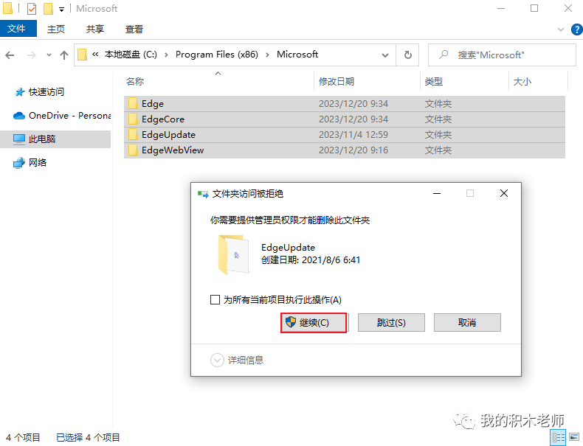The width and height of the screenshot is (583, 446).
Task: Click the dialog's large folder thumbnail
Action: click(x=233, y=254)
